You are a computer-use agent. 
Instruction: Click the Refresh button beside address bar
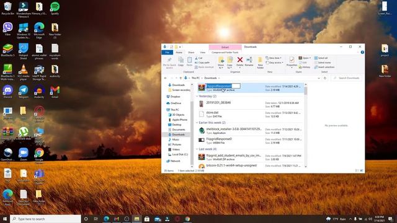pyautogui.click(x=325, y=78)
